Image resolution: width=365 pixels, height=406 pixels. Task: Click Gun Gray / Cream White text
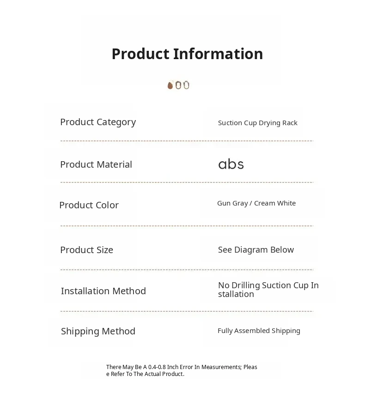[256, 203]
